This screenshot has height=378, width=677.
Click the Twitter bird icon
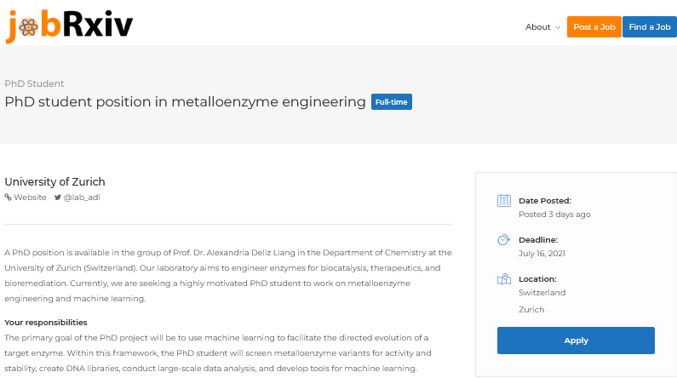[x=57, y=198]
